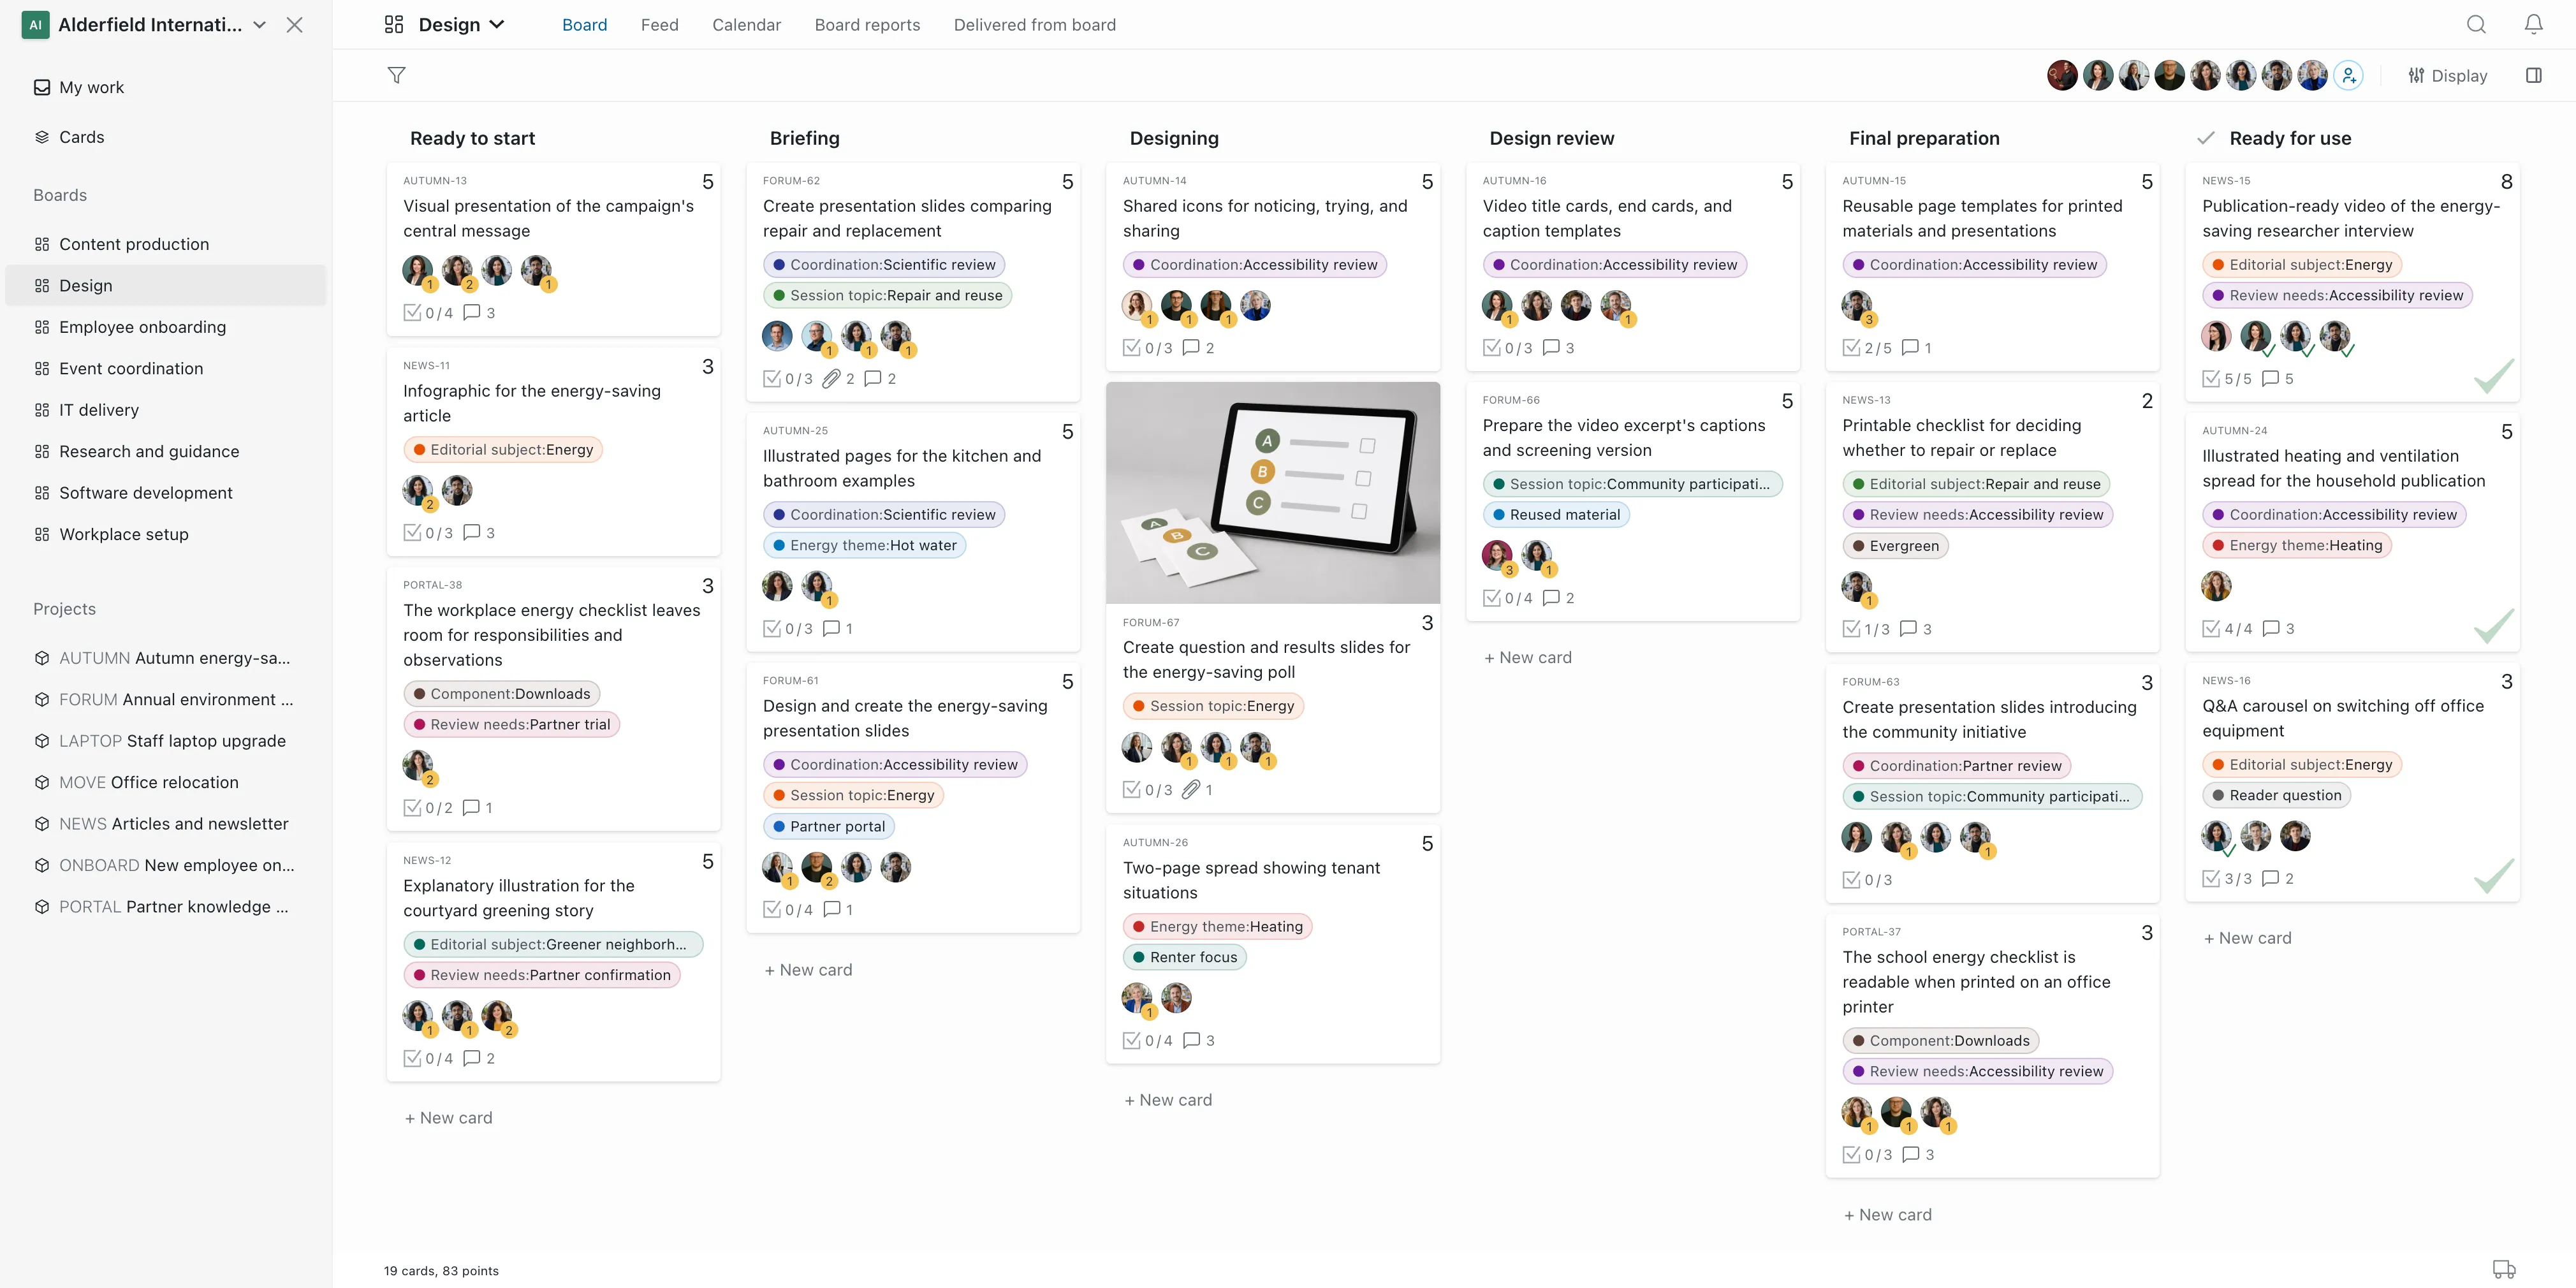Image resolution: width=2576 pixels, height=1288 pixels.
Task: Open the Cards stack icon
Action: coord(42,137)
